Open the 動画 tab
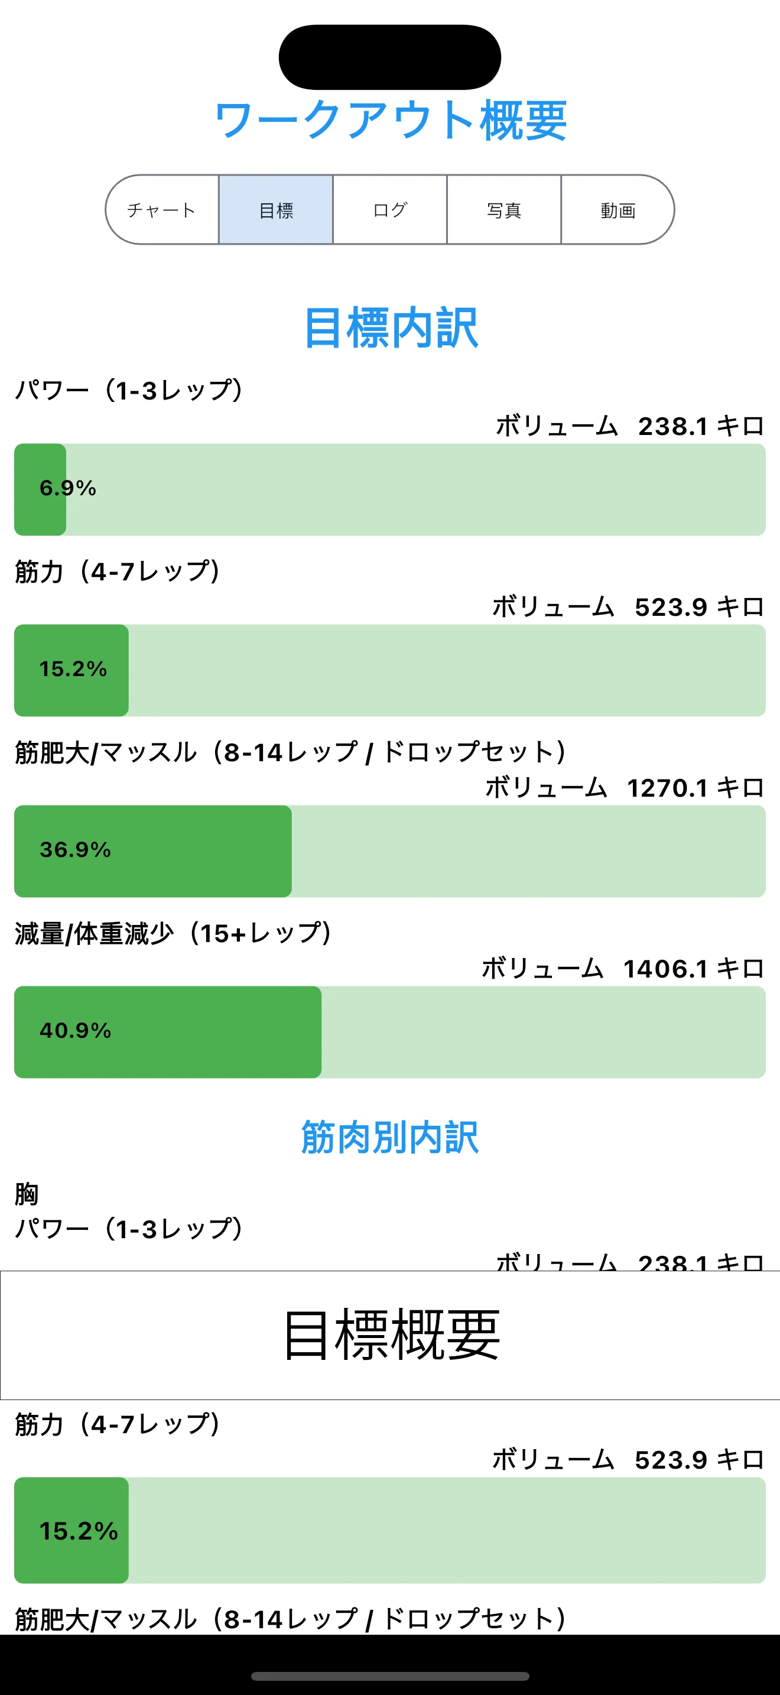Viewport: 780px width, 1695px height. tap(617, 210)
